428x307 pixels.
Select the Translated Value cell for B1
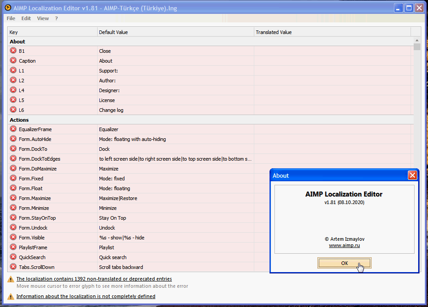coord(332,51)
